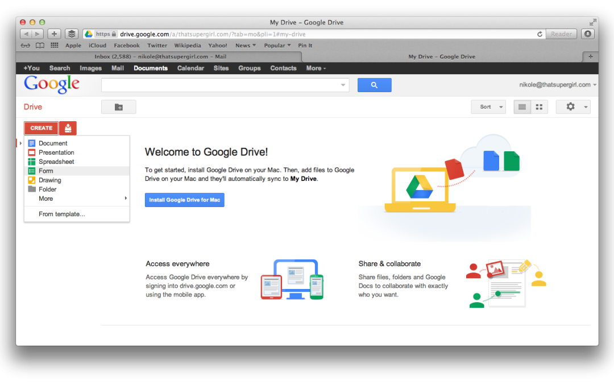Choose Presentation from the Create menu
614x384 pixels.
(77, 152)
